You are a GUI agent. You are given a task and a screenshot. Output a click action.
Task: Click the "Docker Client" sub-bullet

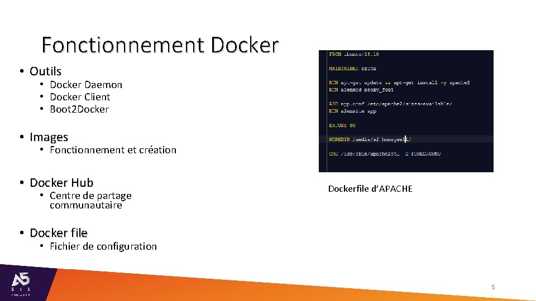80,97
